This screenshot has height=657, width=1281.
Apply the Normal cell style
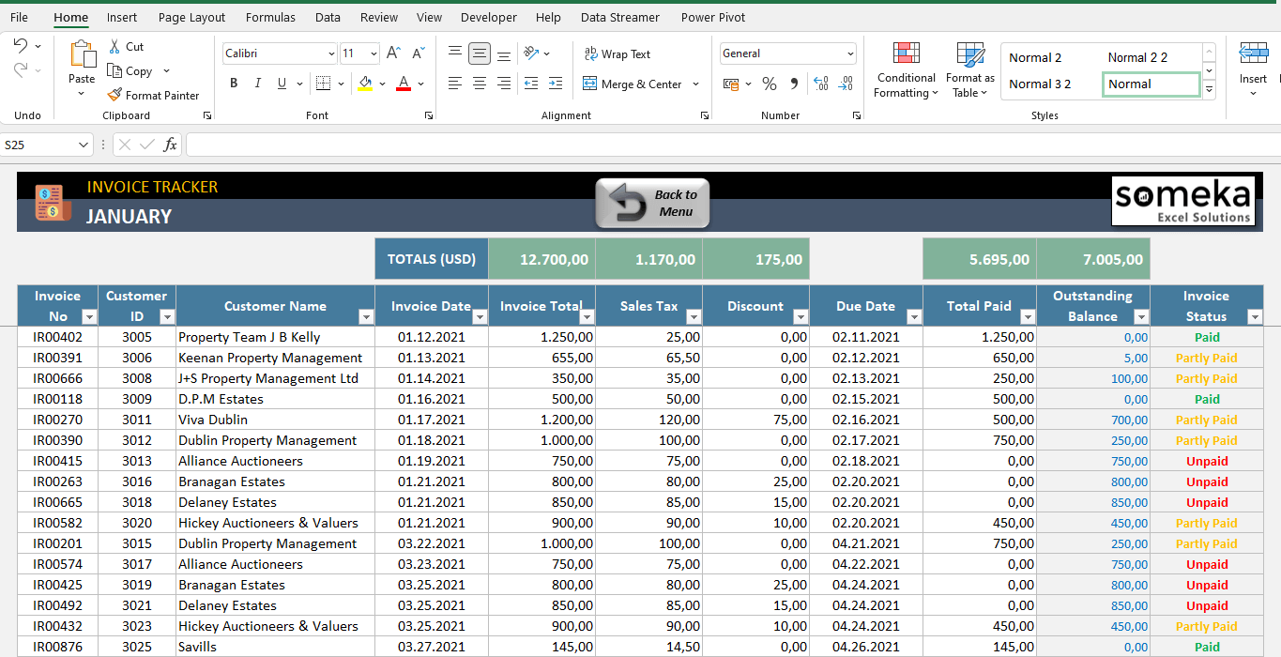click(1151, 84)
